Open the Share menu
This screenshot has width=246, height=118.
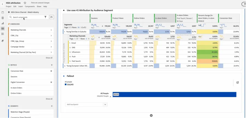[x=39, y=7]
